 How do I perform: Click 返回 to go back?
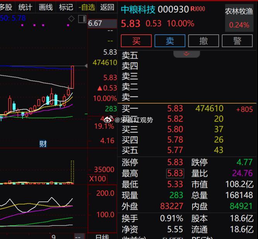(107, 7)
